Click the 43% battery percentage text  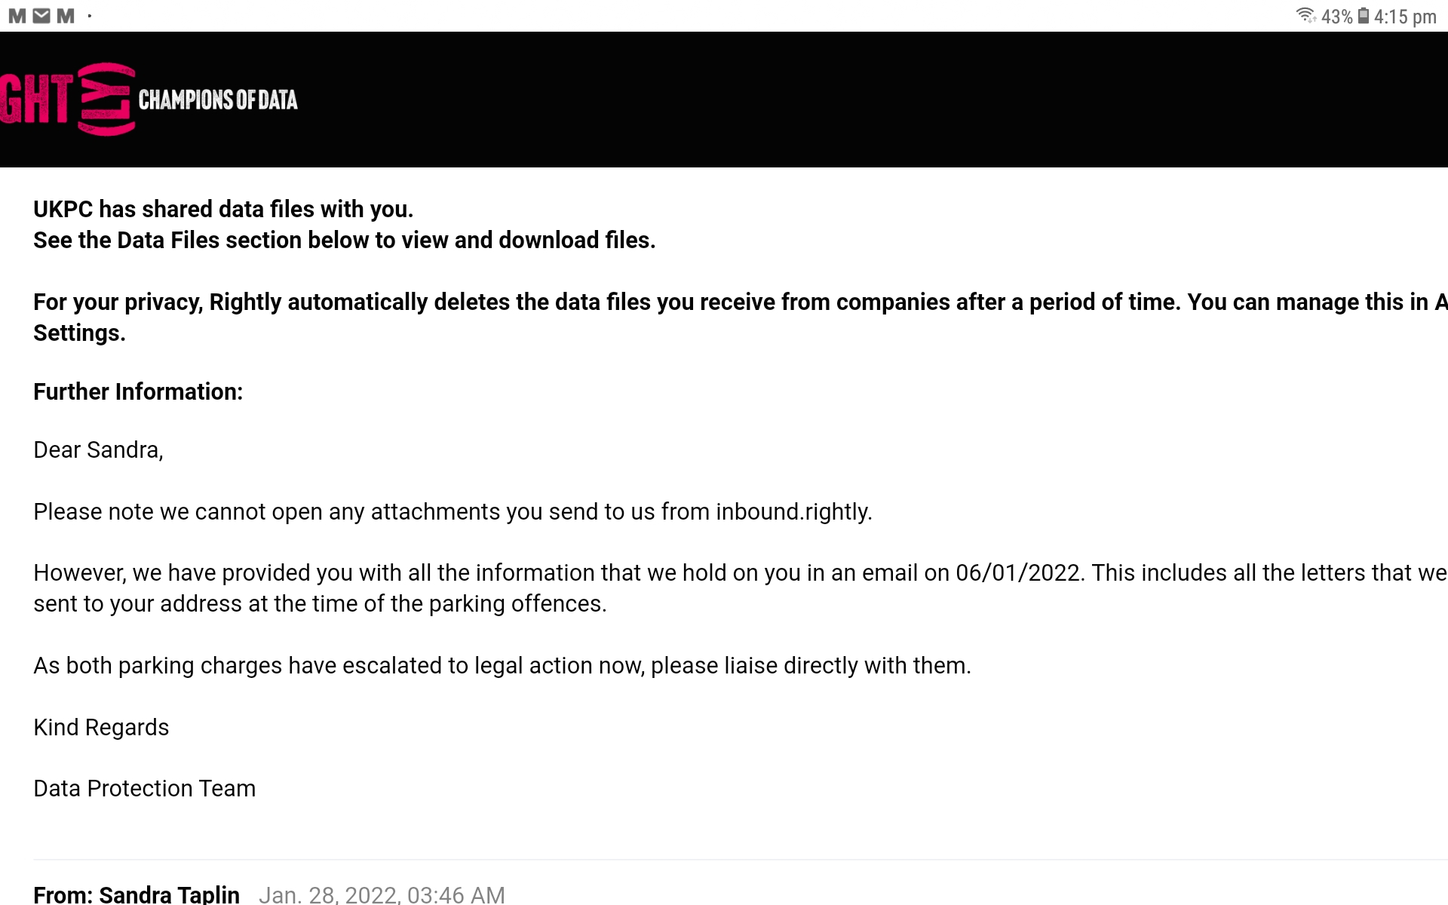tap(1336, 17)
